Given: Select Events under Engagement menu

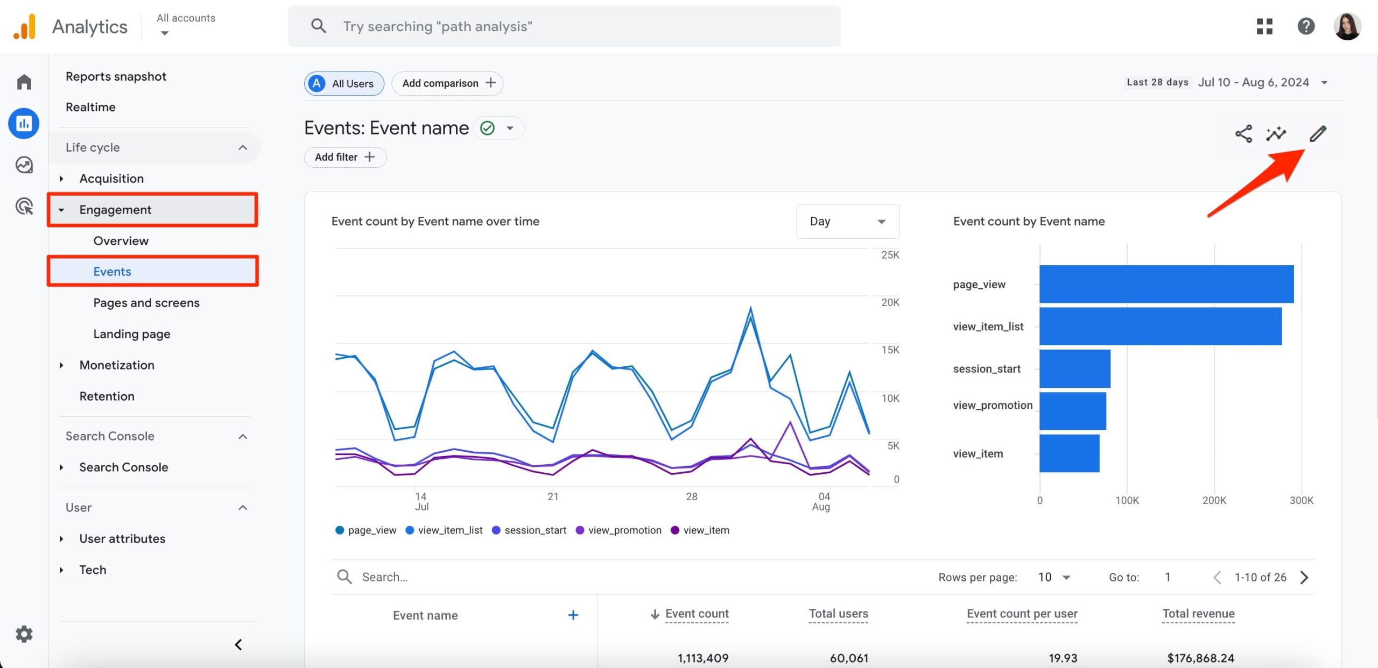Looking at the screenshot, I should tap(113, 271).
